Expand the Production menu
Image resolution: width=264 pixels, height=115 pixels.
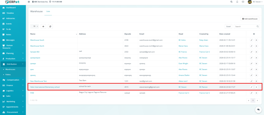(x=13, y=59)
